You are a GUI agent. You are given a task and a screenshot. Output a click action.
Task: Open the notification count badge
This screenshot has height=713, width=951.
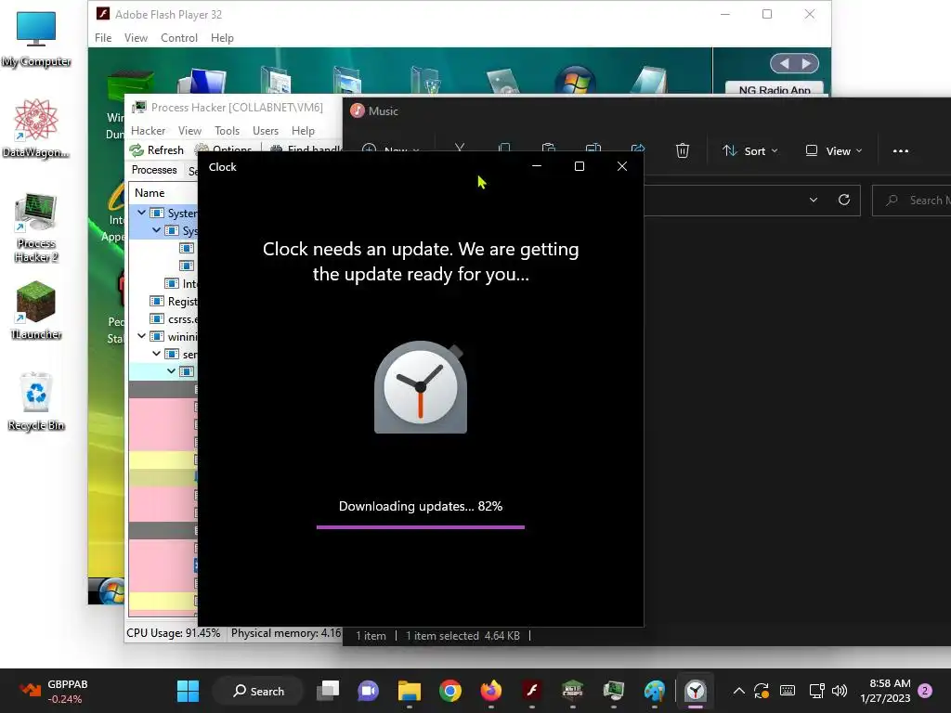click(925, 691)
